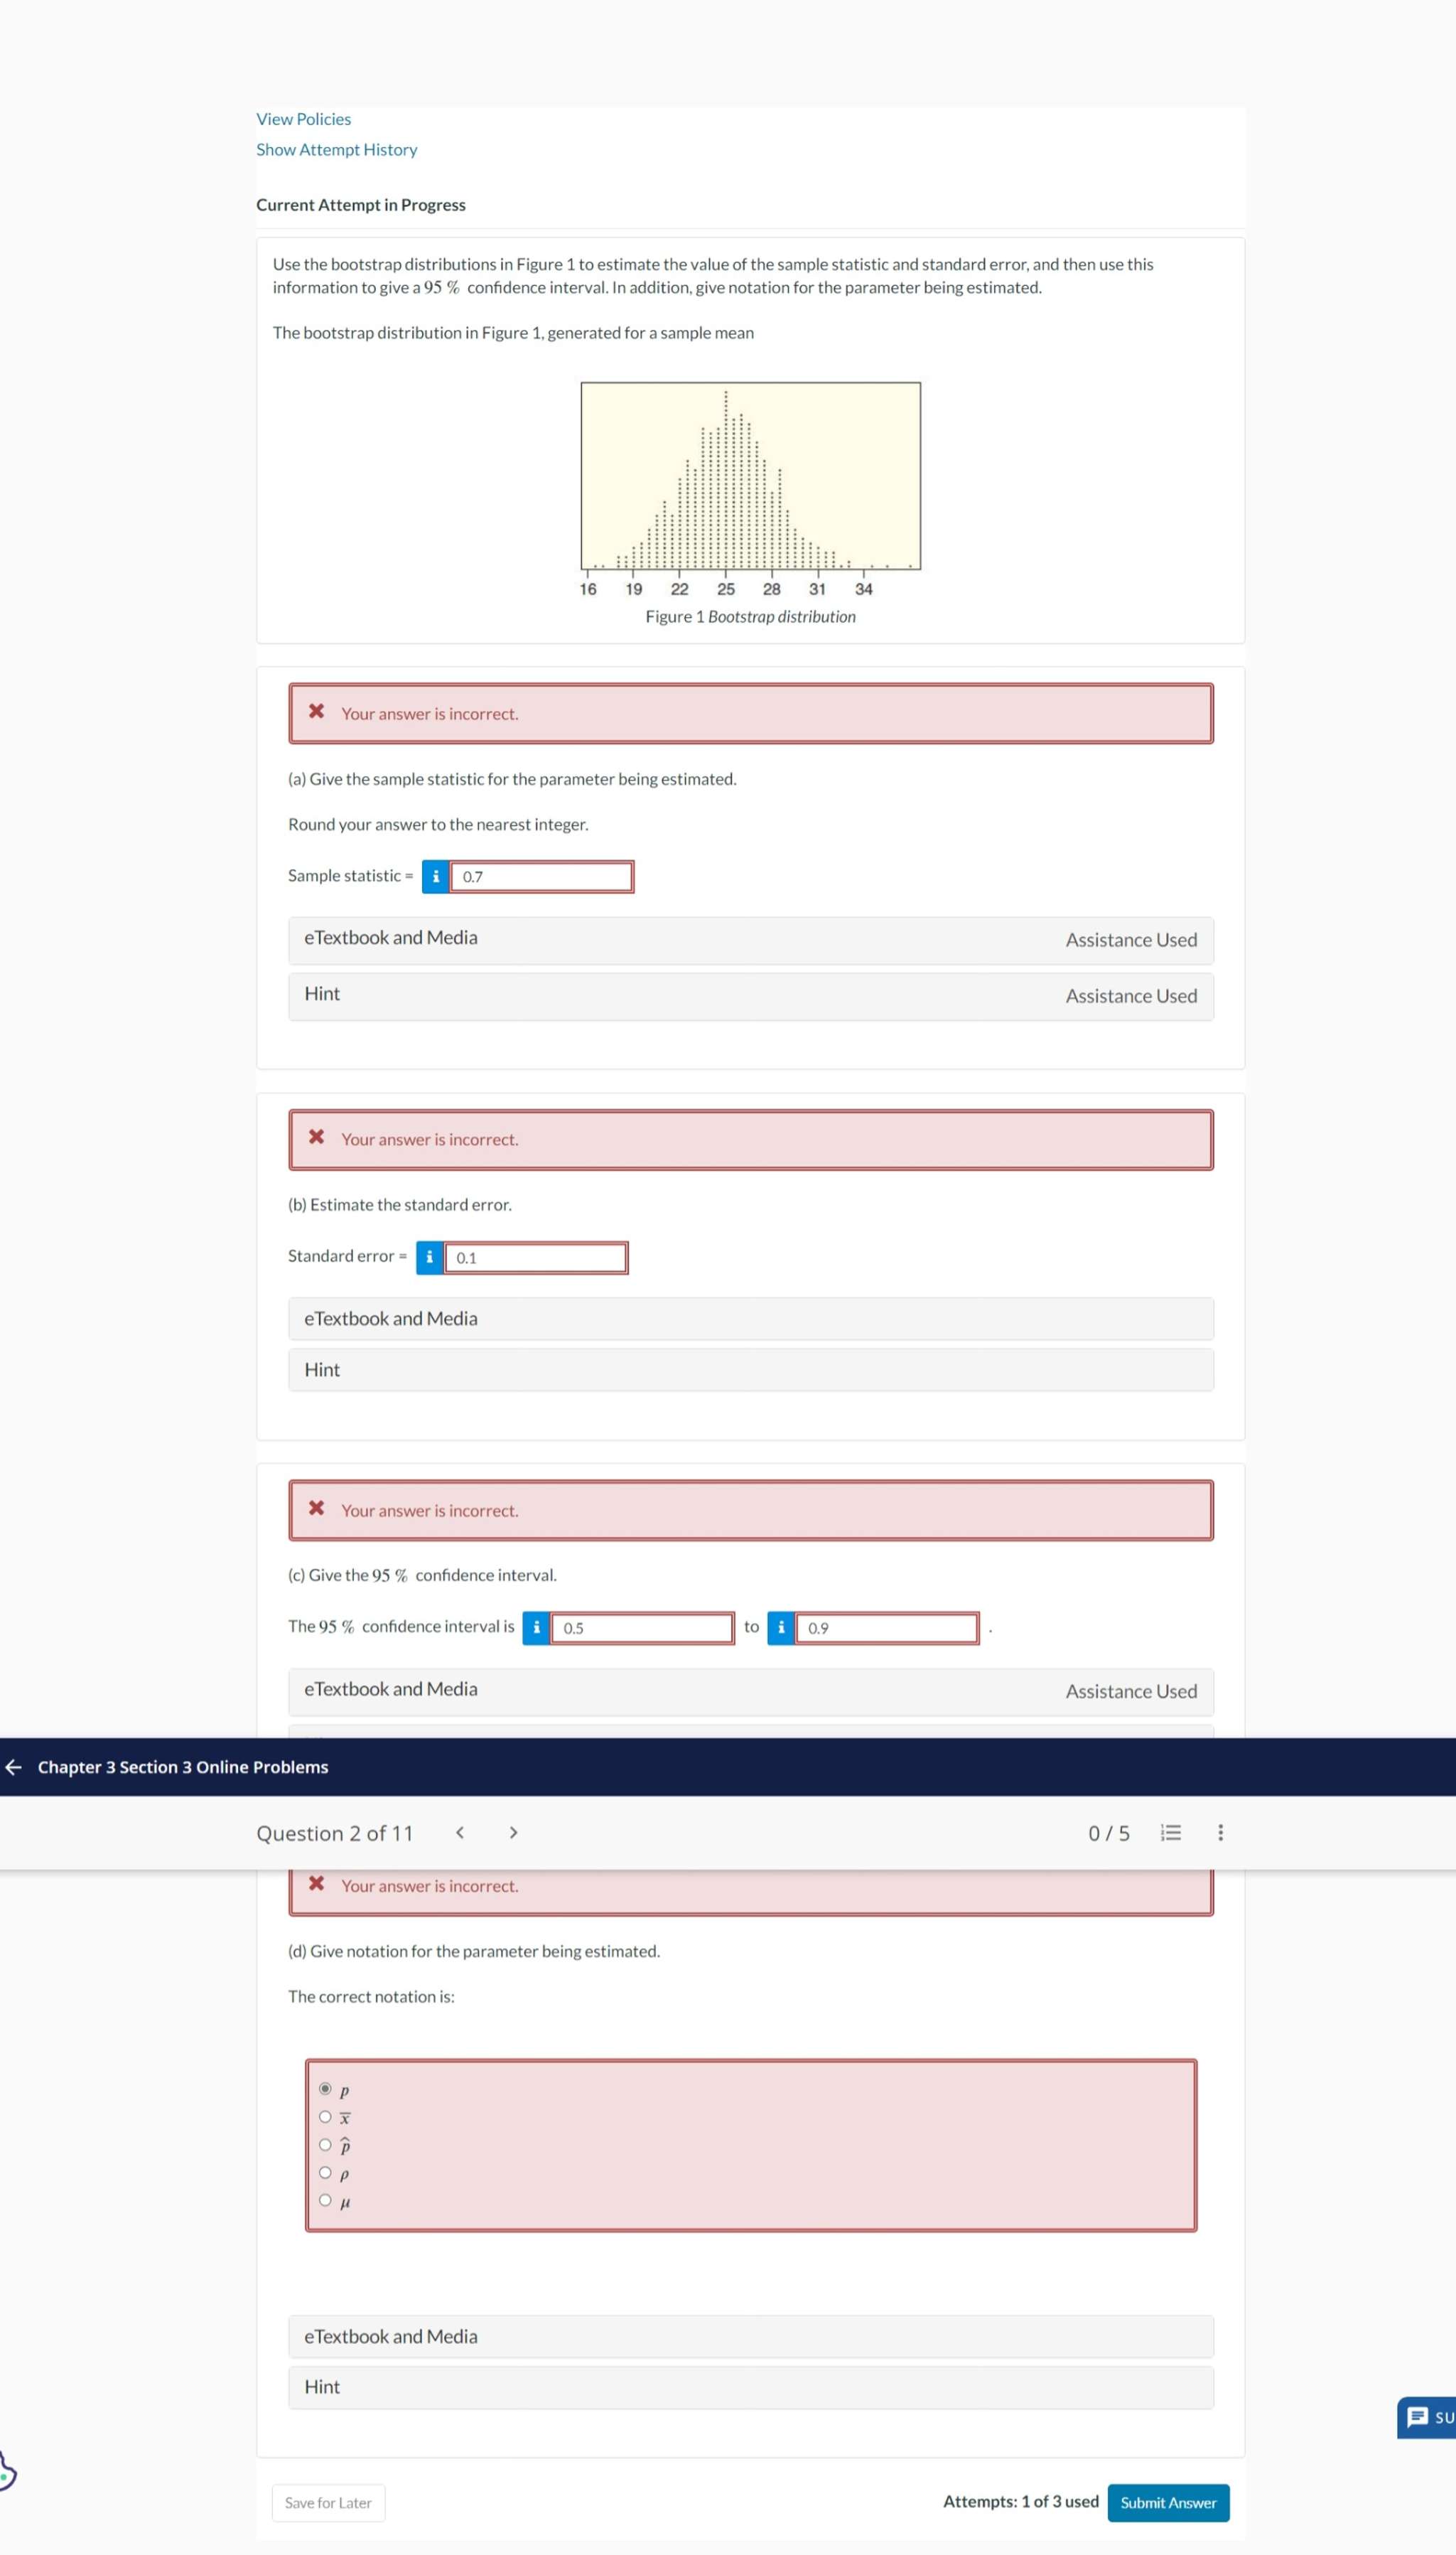Select the mu radio option

[x=325, y=2200]
